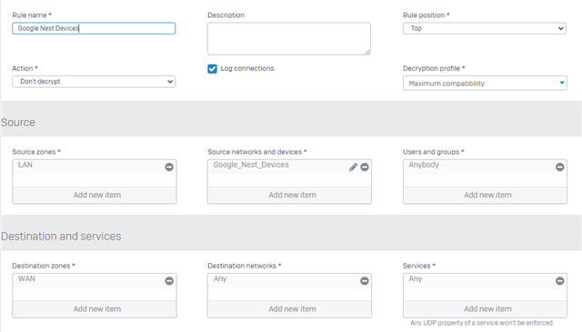Add new item to Destination zones

point(95,309)
